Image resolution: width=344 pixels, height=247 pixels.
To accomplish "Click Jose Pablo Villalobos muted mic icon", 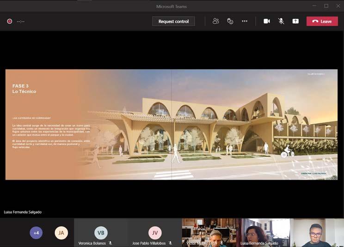I will coord(170,243).
